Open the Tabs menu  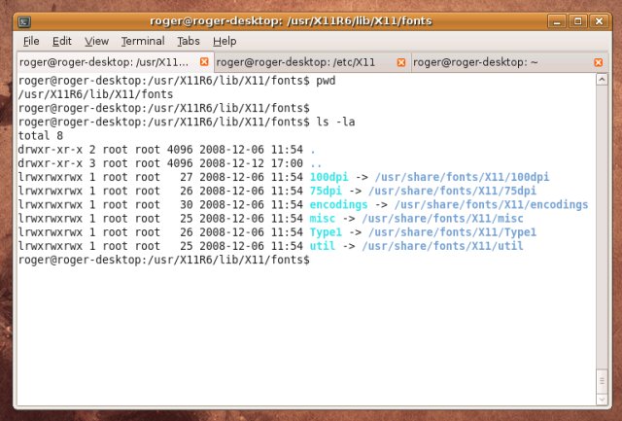(188, 41)
